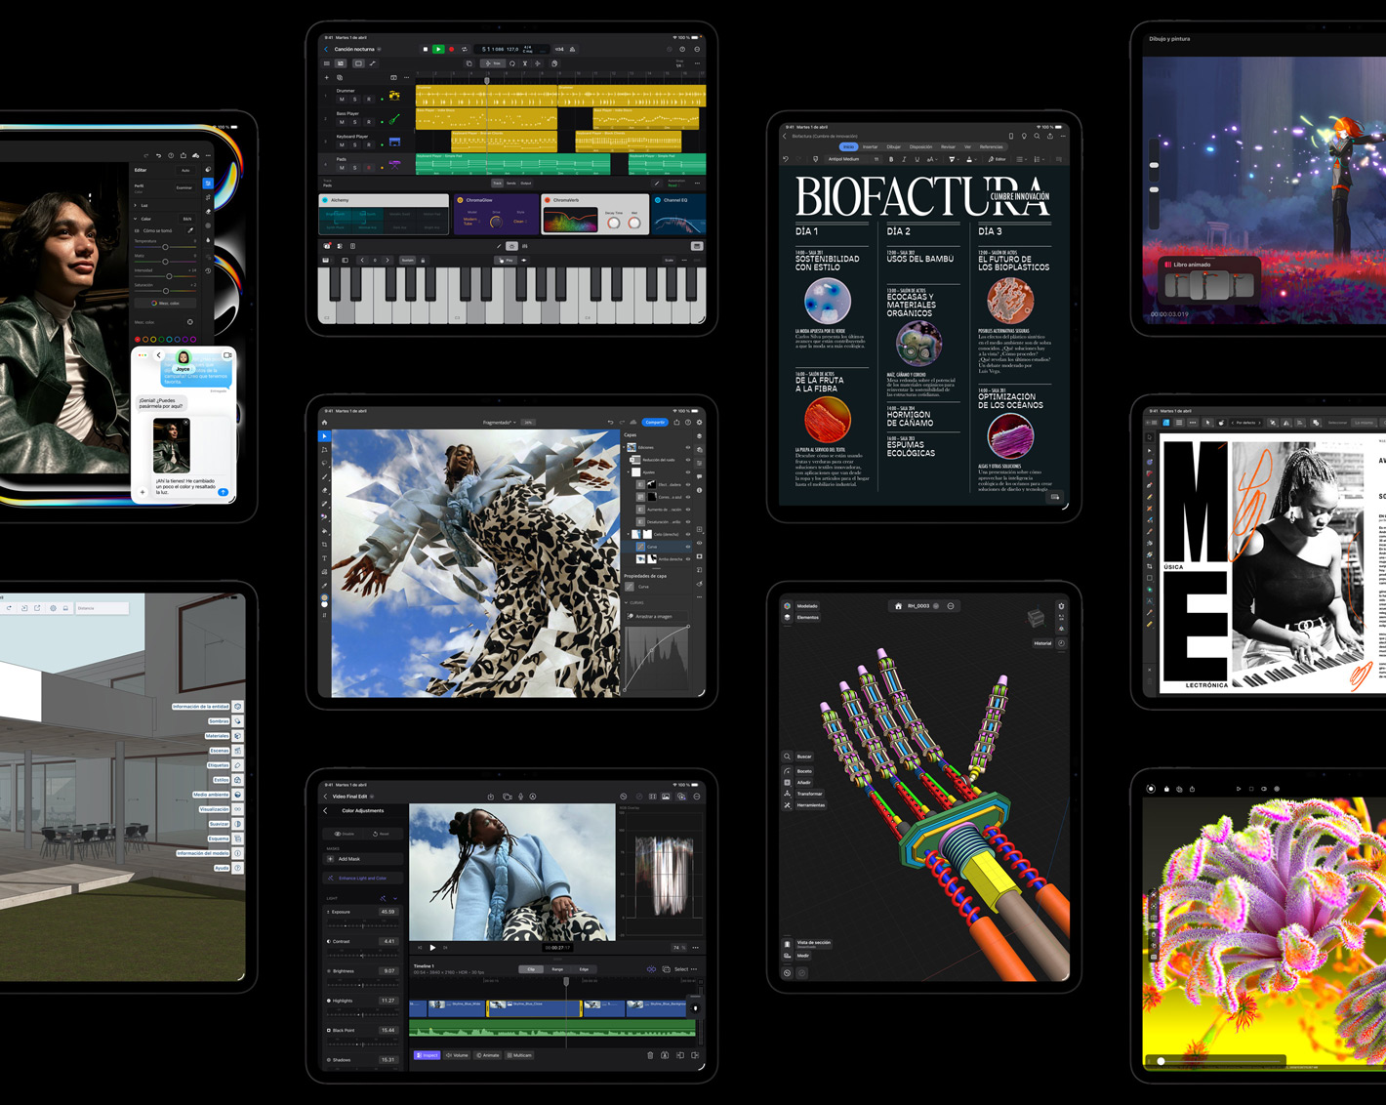Viewport: 1386px width, 1105px height.
Task: Tap Enhance Light and Color in Final Cut
Action: click(362, 878)
